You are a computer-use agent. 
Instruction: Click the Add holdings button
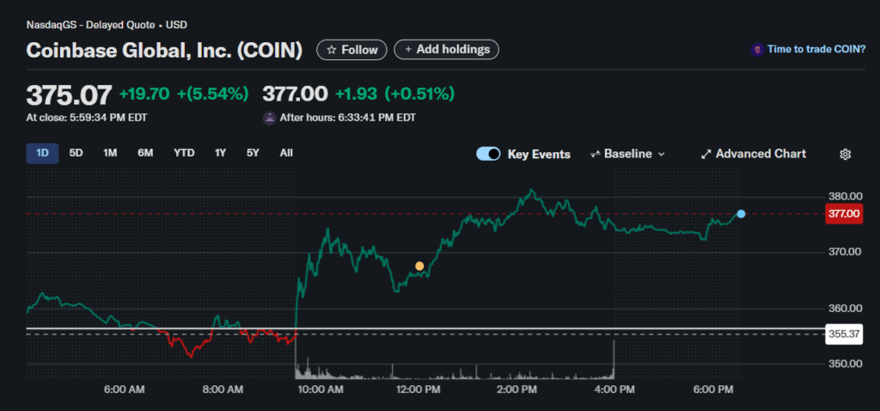tap(446, 50)
